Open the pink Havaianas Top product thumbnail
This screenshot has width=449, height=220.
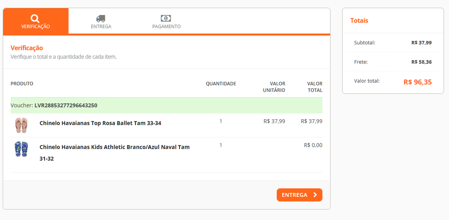(x=21, y=125)
